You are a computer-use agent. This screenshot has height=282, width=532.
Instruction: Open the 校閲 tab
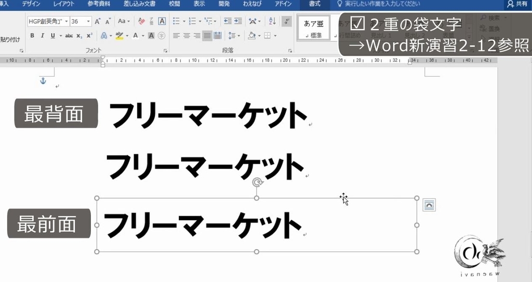pyautogui.click(x=175, y=4)
